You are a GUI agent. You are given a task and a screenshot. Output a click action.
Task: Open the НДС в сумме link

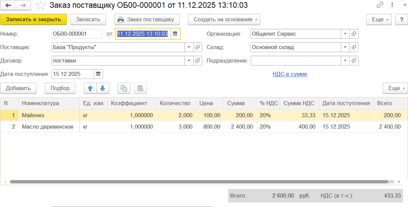[x=290, y=74]
